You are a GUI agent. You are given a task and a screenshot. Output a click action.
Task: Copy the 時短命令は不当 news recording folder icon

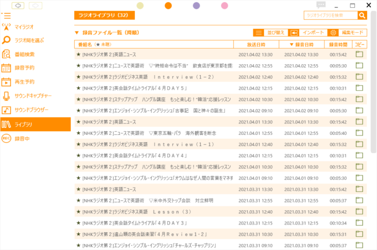359,65
